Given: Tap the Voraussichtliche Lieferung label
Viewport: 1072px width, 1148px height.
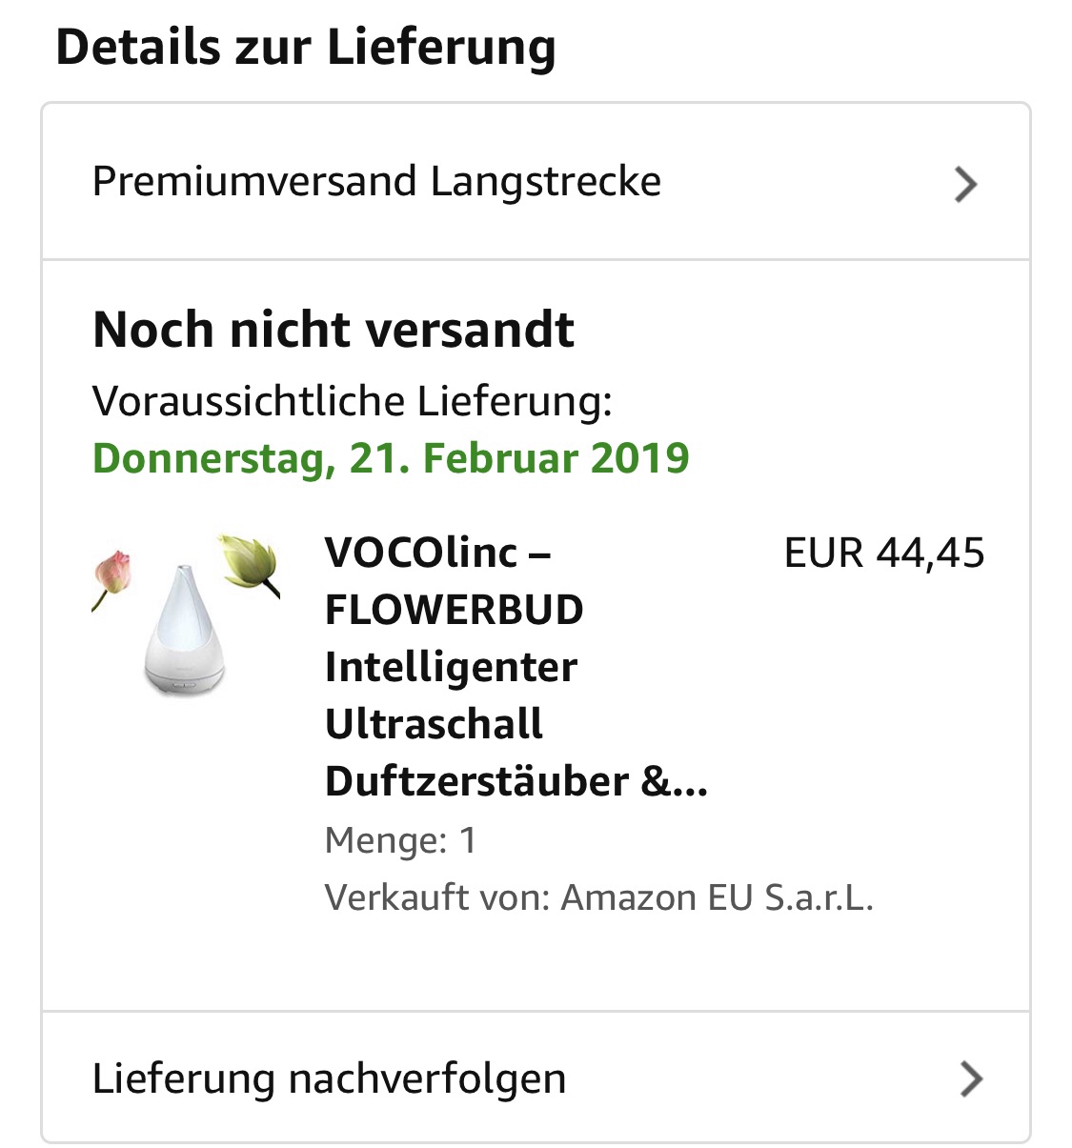Looking at the screenshot, I should [352, 401].
